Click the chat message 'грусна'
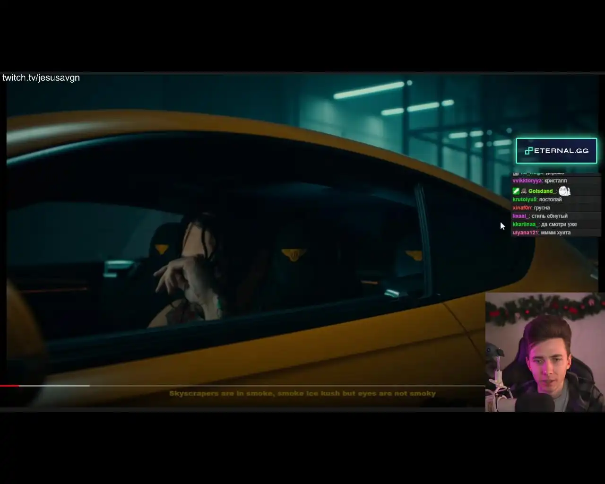 tap(542, 208)
